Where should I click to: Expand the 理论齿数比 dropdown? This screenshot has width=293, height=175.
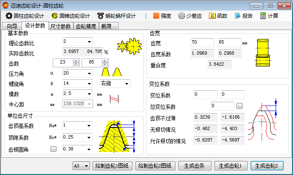coord(89,42)
